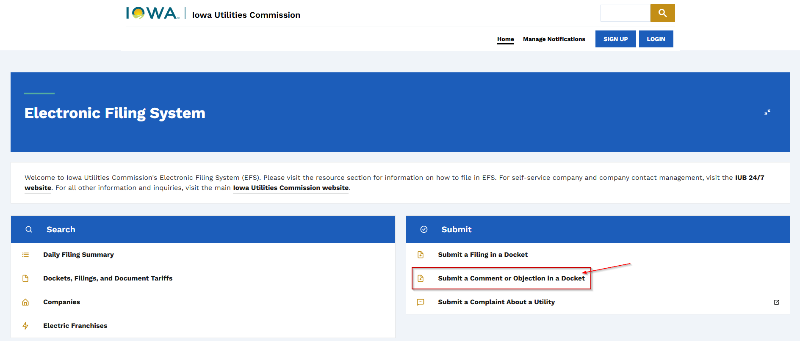This screenshot has width=800, height=341.
Task: Click the SIGN UP button
Action: click(616, 39)
